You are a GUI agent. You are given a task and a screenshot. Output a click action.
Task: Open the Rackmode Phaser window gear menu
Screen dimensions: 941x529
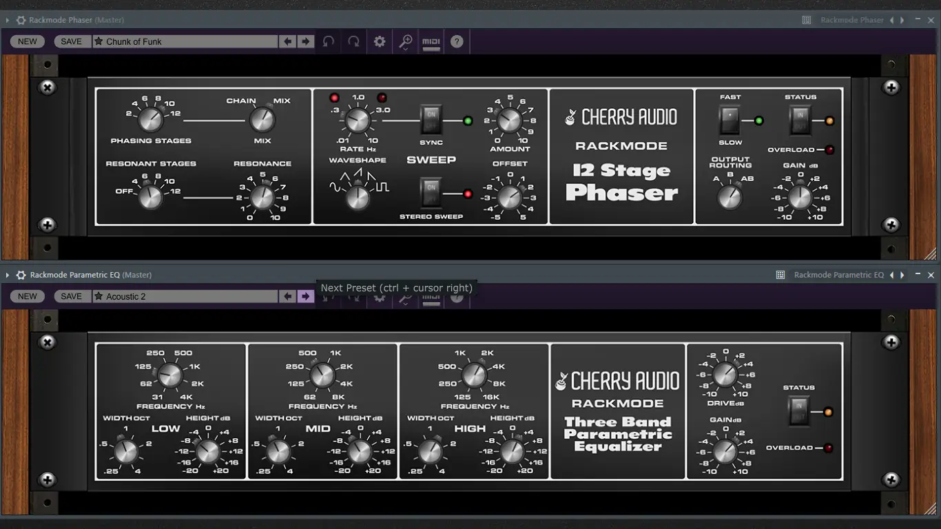(21, 21)
